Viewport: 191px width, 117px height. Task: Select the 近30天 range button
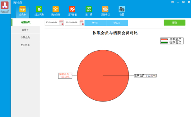point(117,23)
